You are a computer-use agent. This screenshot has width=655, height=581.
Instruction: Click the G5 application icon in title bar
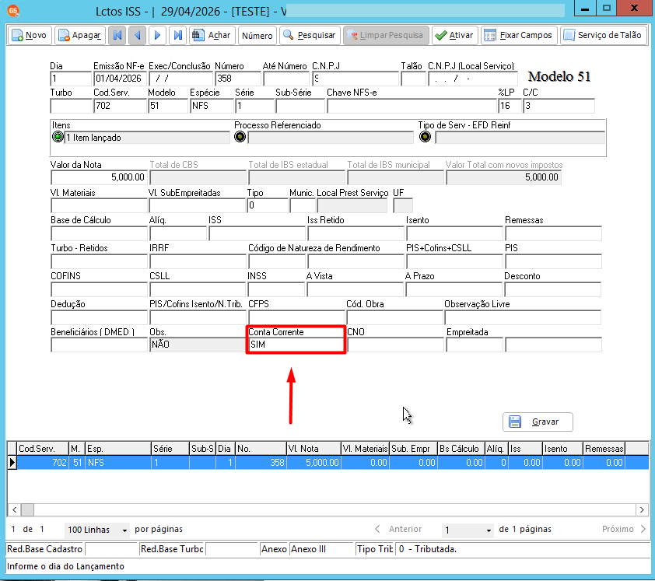13,11
